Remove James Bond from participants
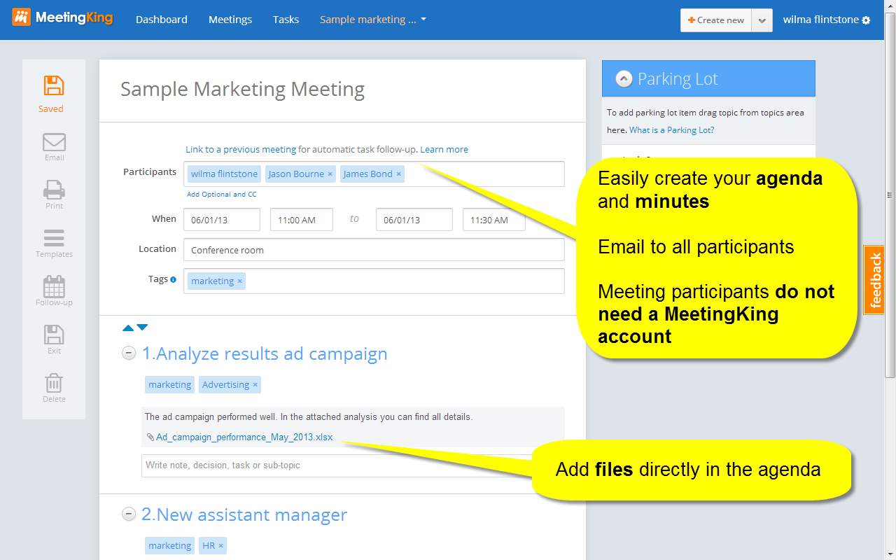 pos(398,174)
